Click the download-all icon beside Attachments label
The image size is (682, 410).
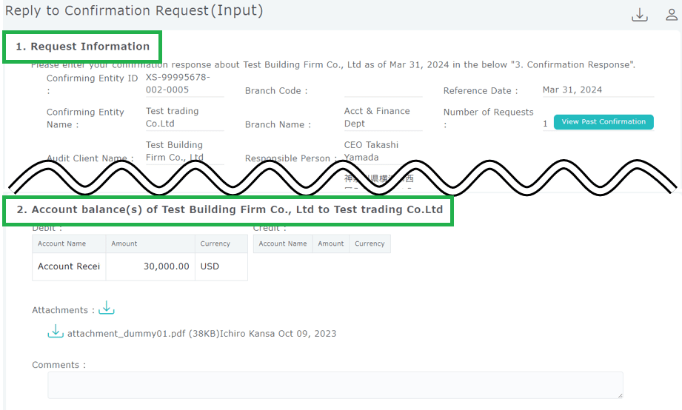pyautogui.click(x=107, y=308)
